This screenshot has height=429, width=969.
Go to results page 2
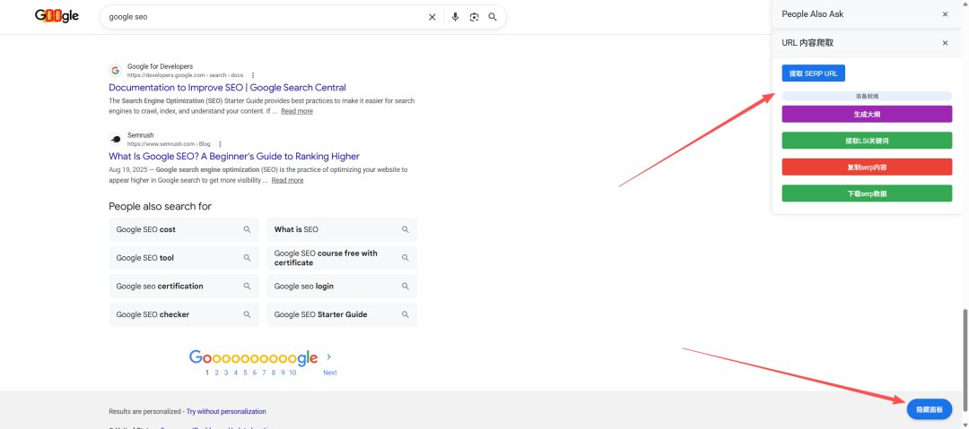coord(216,373)
